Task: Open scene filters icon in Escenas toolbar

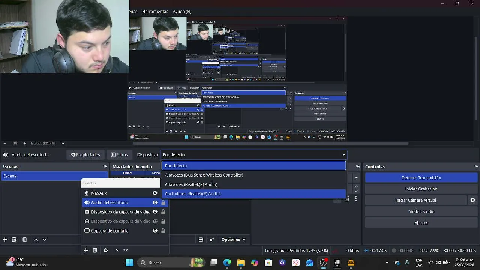Action: click(x=25, y=239)
